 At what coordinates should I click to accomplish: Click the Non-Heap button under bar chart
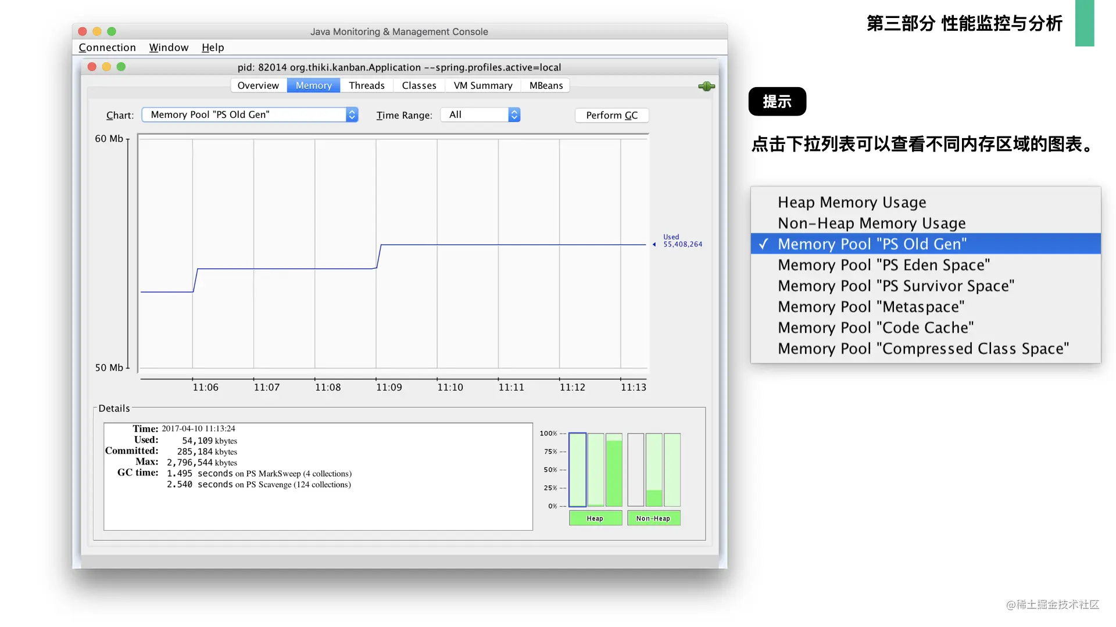(653, 518)
